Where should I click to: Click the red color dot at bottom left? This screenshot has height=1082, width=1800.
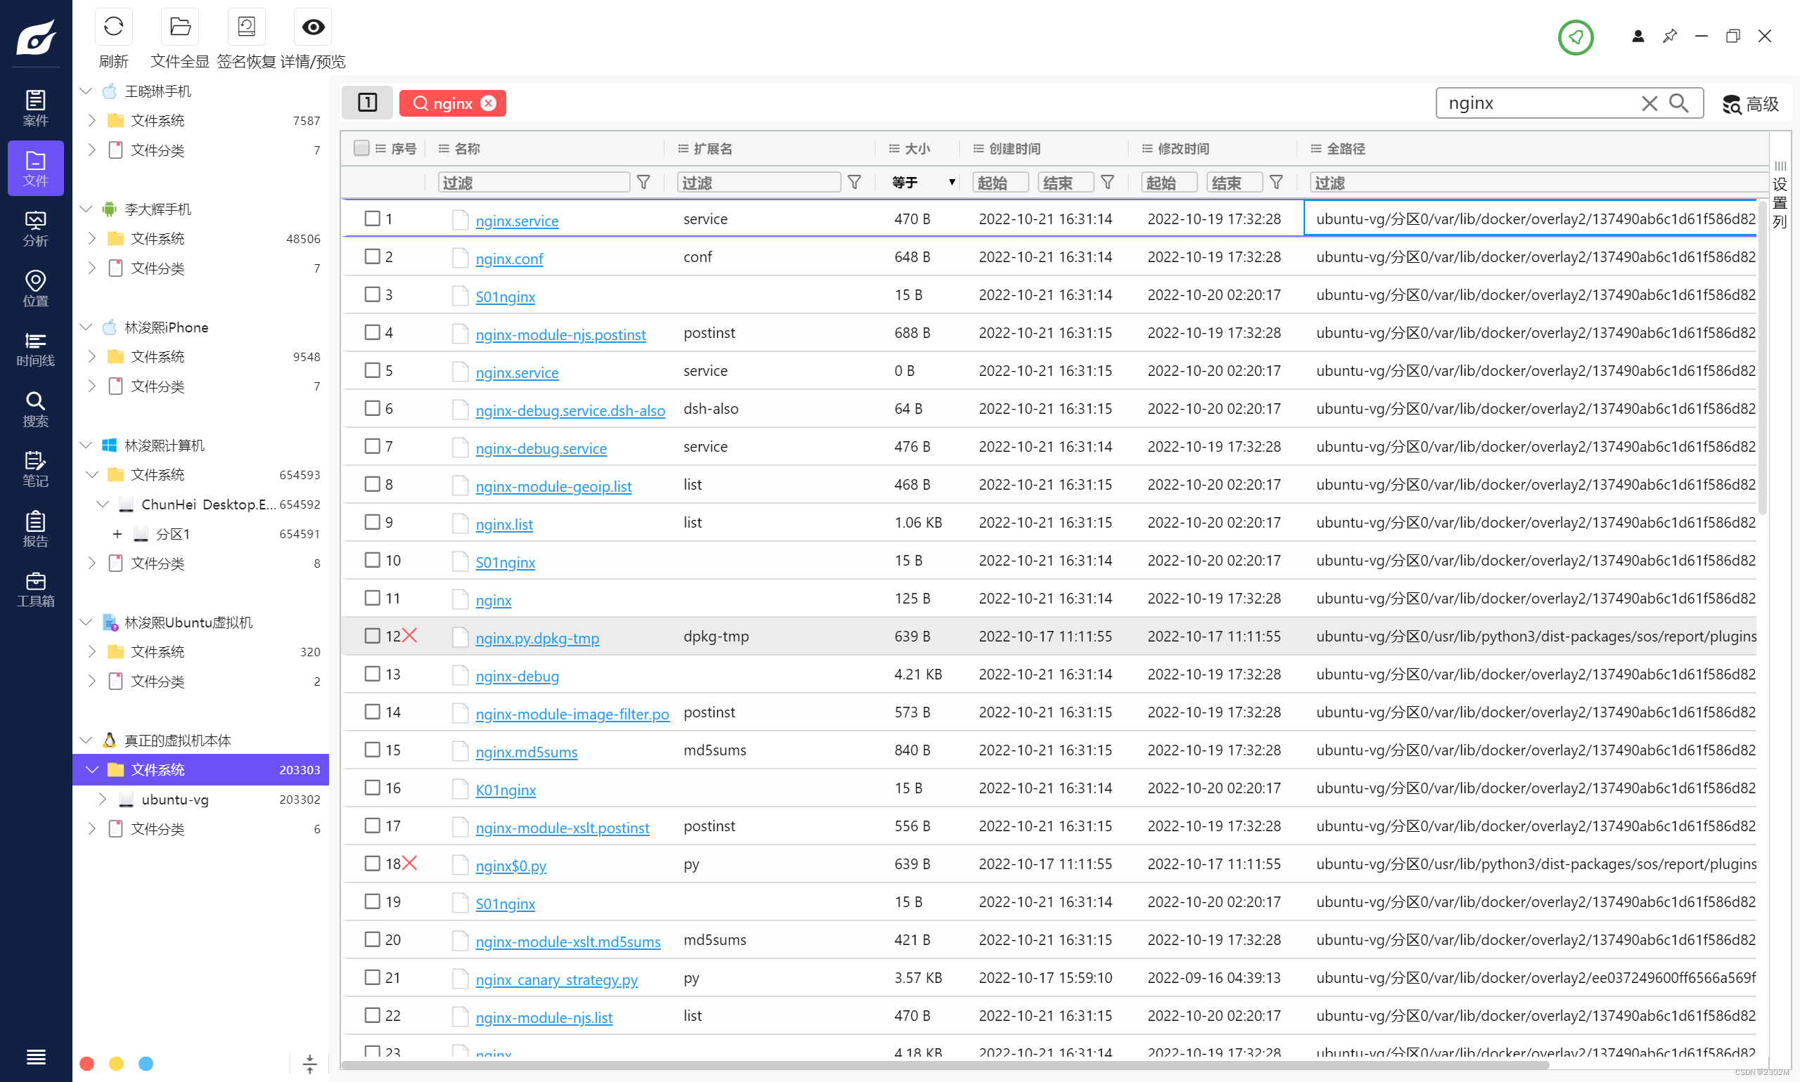(x=86, y=1063)
